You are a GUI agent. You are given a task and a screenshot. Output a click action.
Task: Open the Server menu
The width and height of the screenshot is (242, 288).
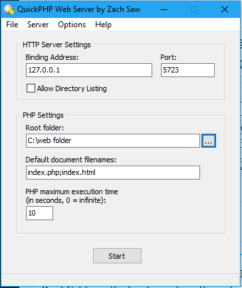[x=38, y=25]
